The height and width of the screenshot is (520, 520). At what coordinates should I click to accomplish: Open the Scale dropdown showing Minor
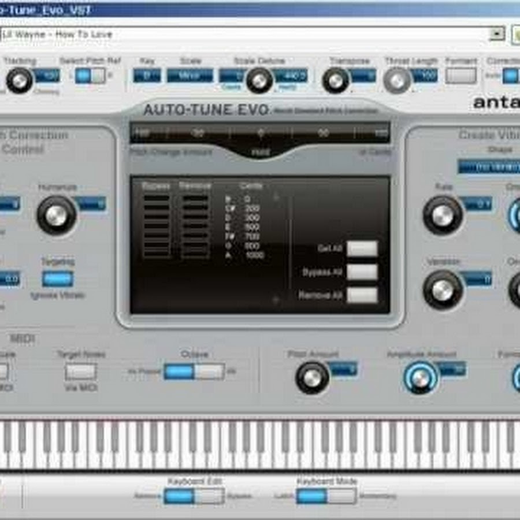pyautogui.click(x=190, y=76)
